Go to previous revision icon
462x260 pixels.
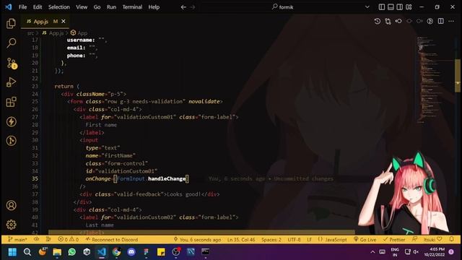pyautogui.click(x=398, y=21)
